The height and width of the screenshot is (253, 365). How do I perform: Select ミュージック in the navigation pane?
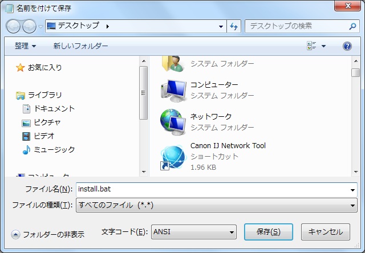tap(54, 149)
